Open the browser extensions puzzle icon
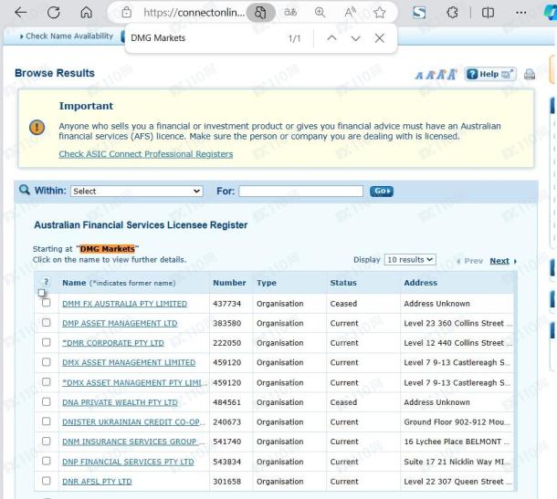Viewport: 557px width, 499px height. (x=452, y=13)
